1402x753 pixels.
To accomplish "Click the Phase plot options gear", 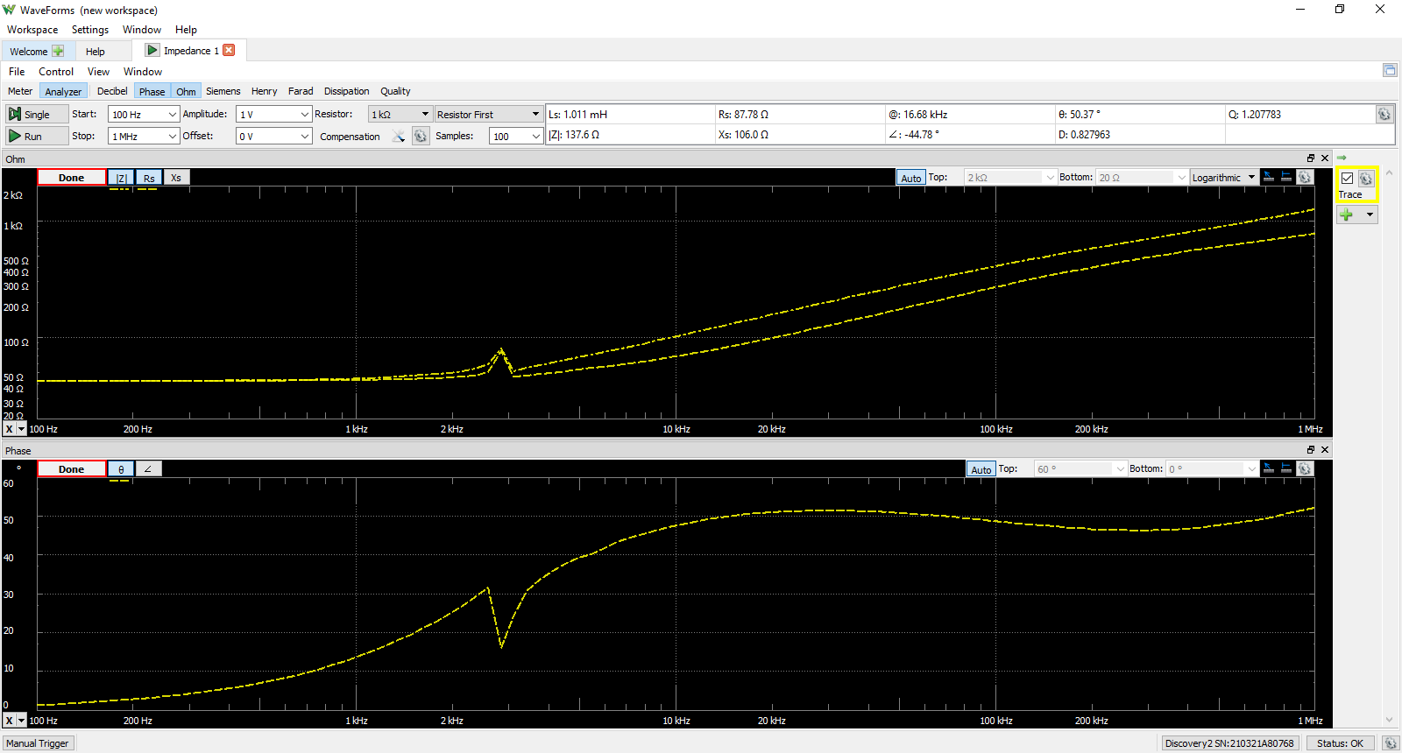I will pos(1305,469).
